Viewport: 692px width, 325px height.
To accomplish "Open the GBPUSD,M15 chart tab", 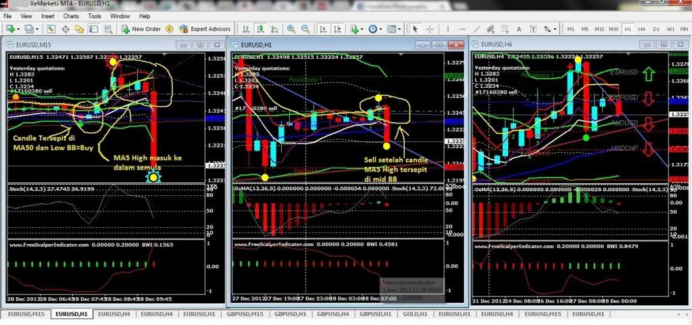I will point(247,314).
